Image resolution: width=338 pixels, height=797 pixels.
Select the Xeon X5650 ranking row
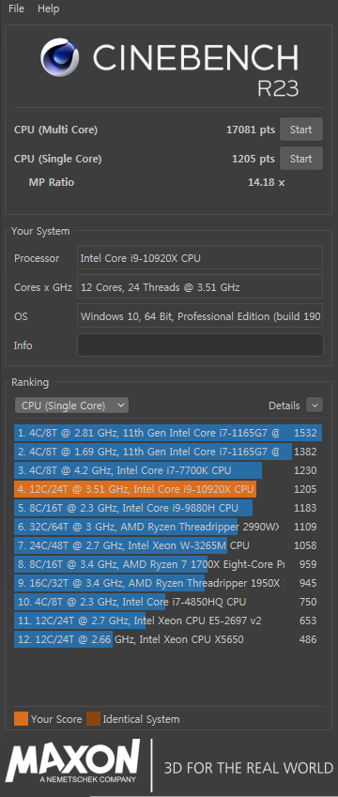[x=168, y=639]
